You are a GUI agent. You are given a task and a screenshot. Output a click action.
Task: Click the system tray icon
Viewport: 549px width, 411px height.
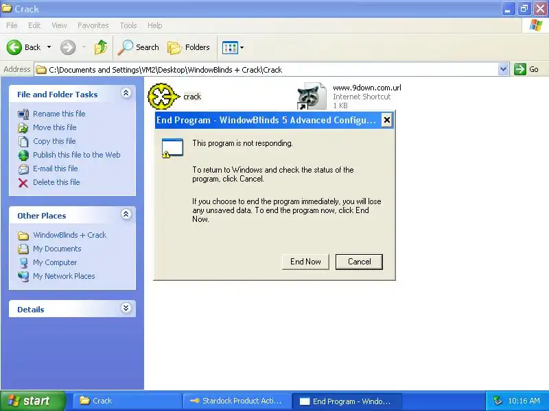[498, 401]
